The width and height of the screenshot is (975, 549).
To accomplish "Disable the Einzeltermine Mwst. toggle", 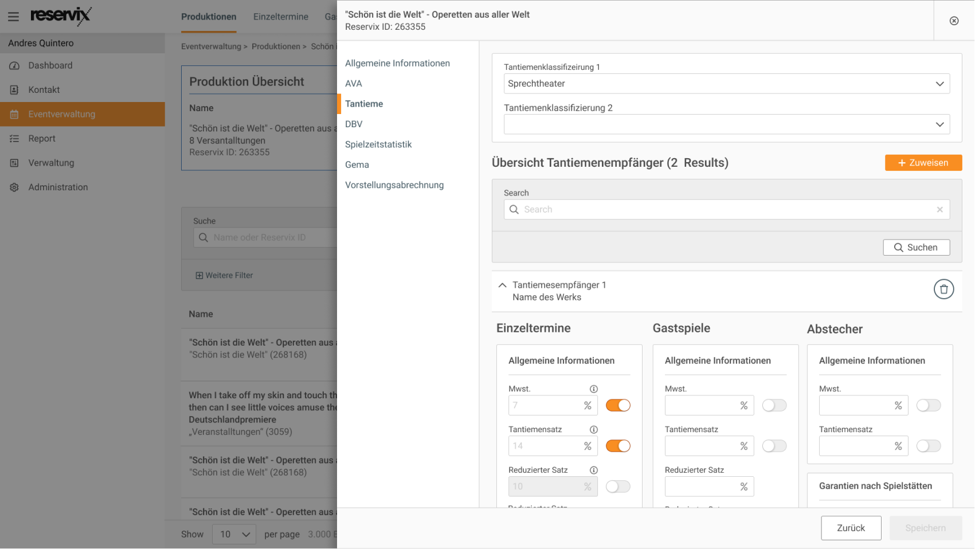I will tap(618, 406).
